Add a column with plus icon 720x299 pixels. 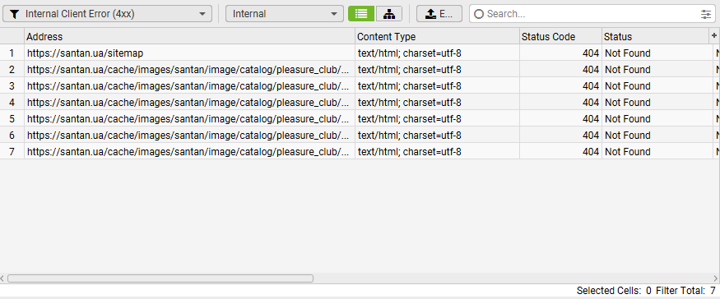pyautogui.click(x=714, y=36)
